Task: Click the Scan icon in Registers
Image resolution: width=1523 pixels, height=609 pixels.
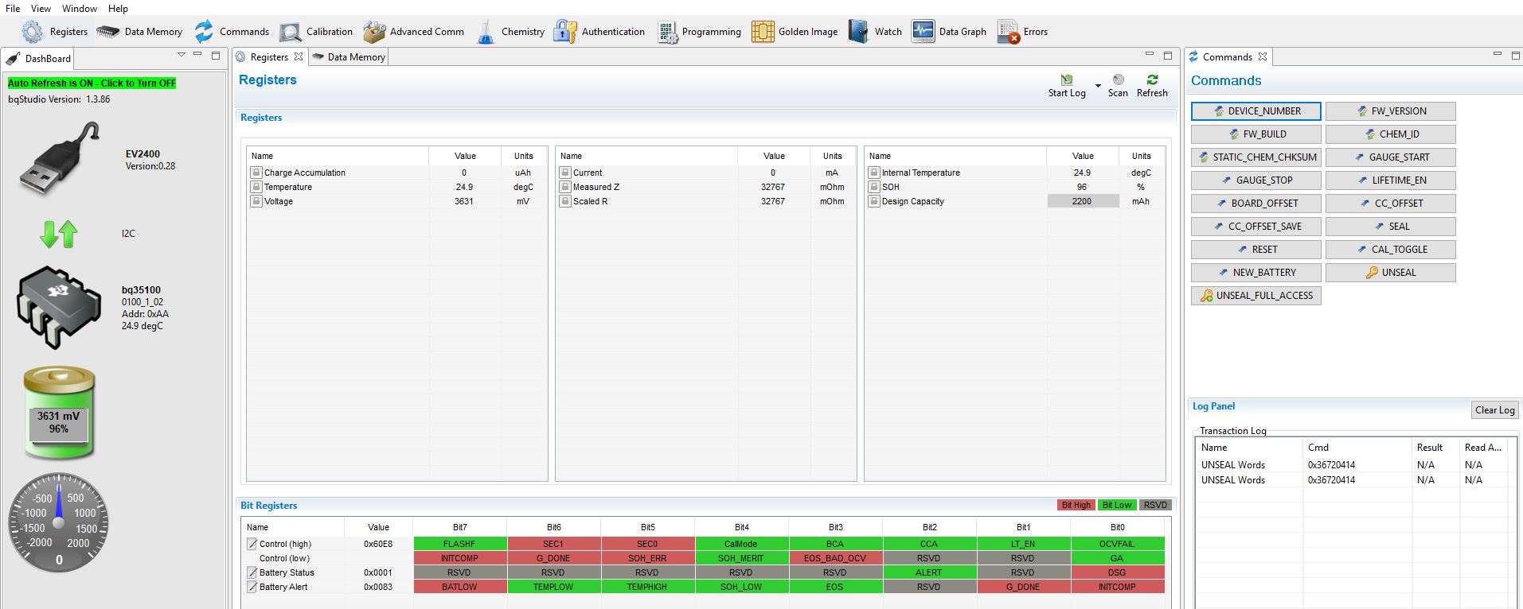Action: (x=1118, y=80)
